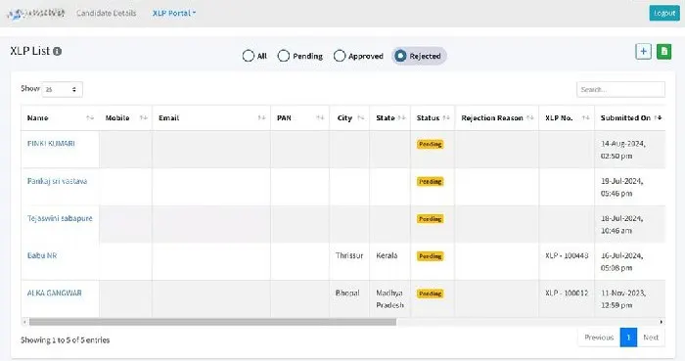The image size is (685, 361).
Task: Click the plus add-new icon button
Action: click(x=643, y=52)
